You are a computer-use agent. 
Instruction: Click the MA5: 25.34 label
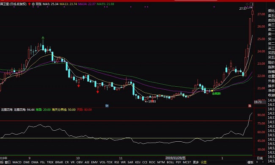point(50,4)
